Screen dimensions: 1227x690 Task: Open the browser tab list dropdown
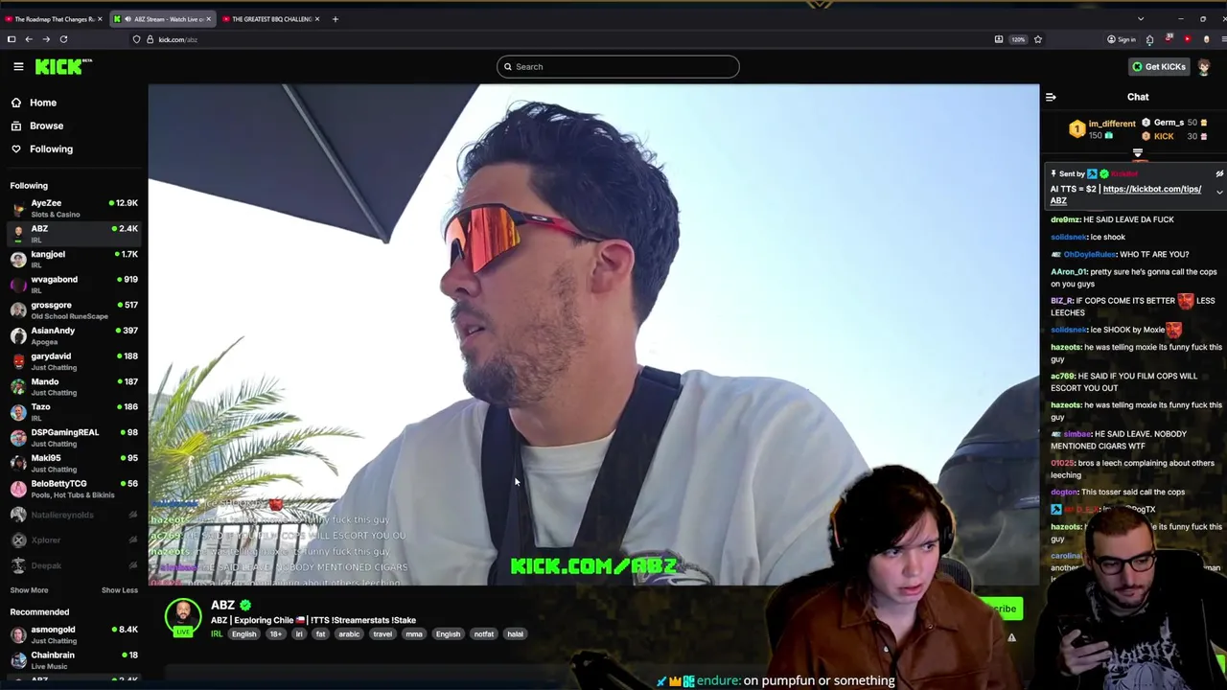tap(1140, 19)
